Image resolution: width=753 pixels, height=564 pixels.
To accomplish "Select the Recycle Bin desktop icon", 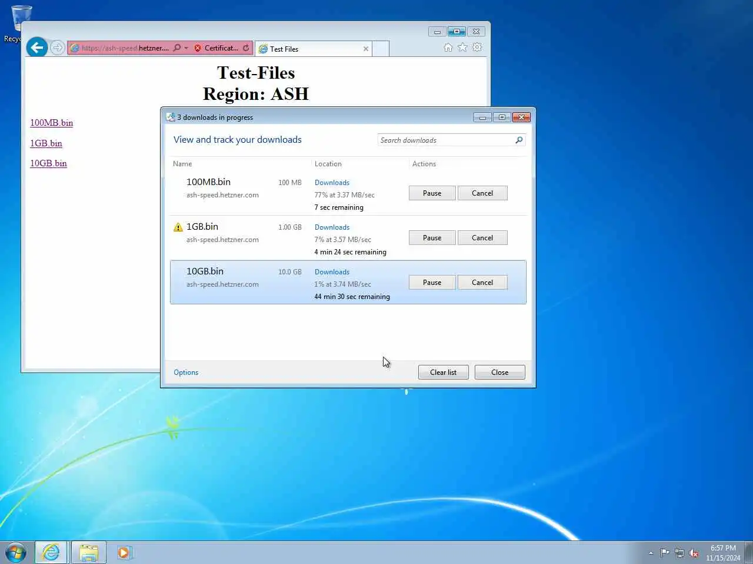I will (x=20, y=23).
